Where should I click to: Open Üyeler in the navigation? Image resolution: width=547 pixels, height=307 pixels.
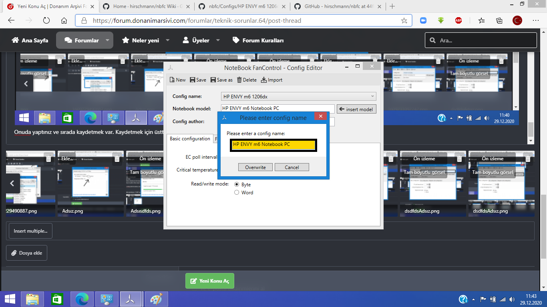coord(196,40)
